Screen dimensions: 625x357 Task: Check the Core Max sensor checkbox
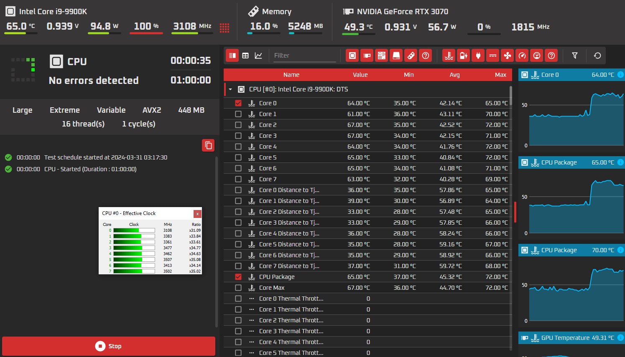click(x=238, y=288)
